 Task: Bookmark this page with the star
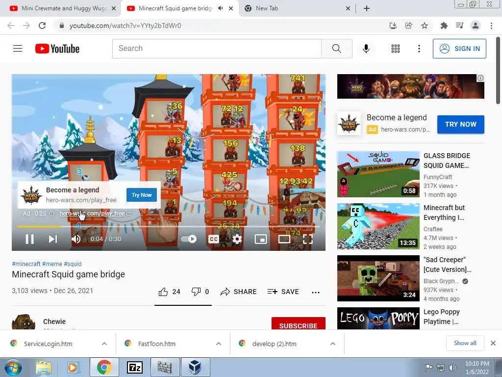pos(425,26)
